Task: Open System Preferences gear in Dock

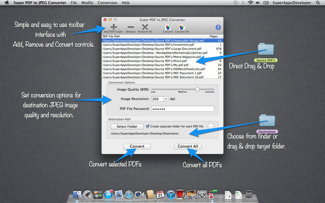Action: coord(202,195)
